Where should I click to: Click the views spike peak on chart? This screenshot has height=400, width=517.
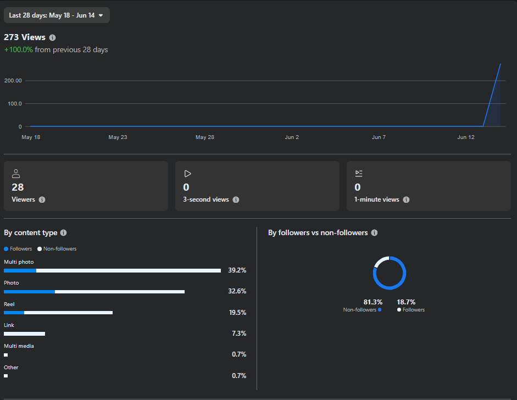pyautogui.click(x=500, y=64)
